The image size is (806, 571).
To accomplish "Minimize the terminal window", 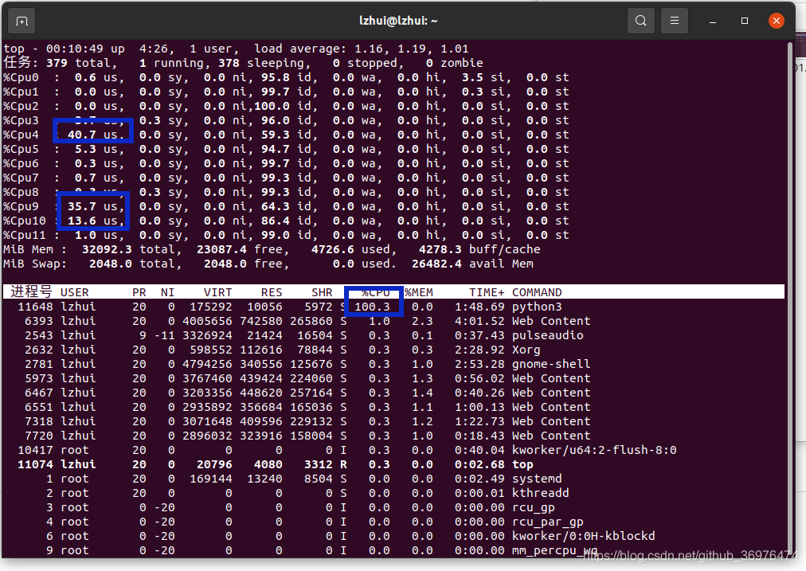I will 713,21.
